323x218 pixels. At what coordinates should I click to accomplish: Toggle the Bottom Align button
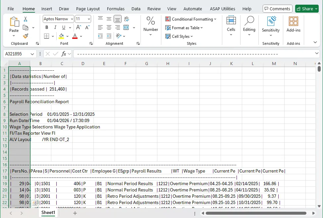coord(117,19)
